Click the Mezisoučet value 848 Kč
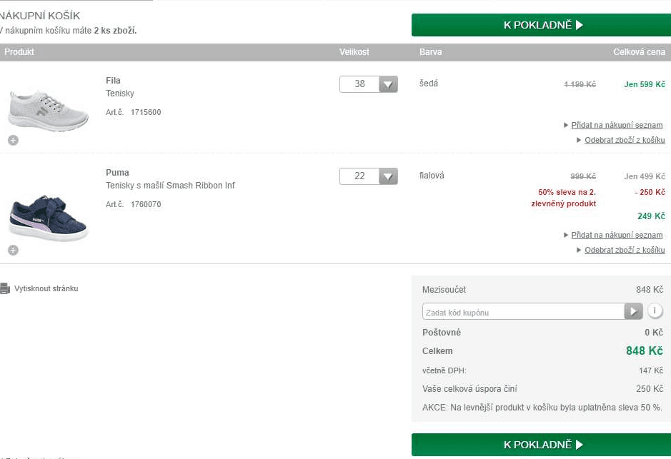This screenshot has height=459, width=671. coord(649,290)
